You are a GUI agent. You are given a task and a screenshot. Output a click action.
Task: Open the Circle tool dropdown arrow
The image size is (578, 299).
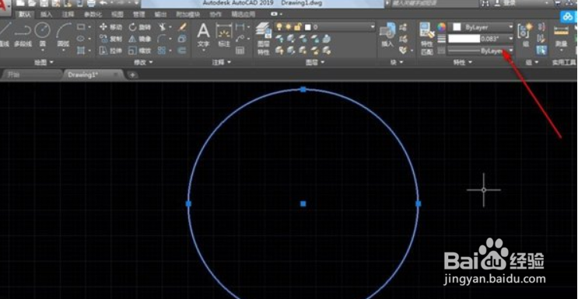[42, 50]
